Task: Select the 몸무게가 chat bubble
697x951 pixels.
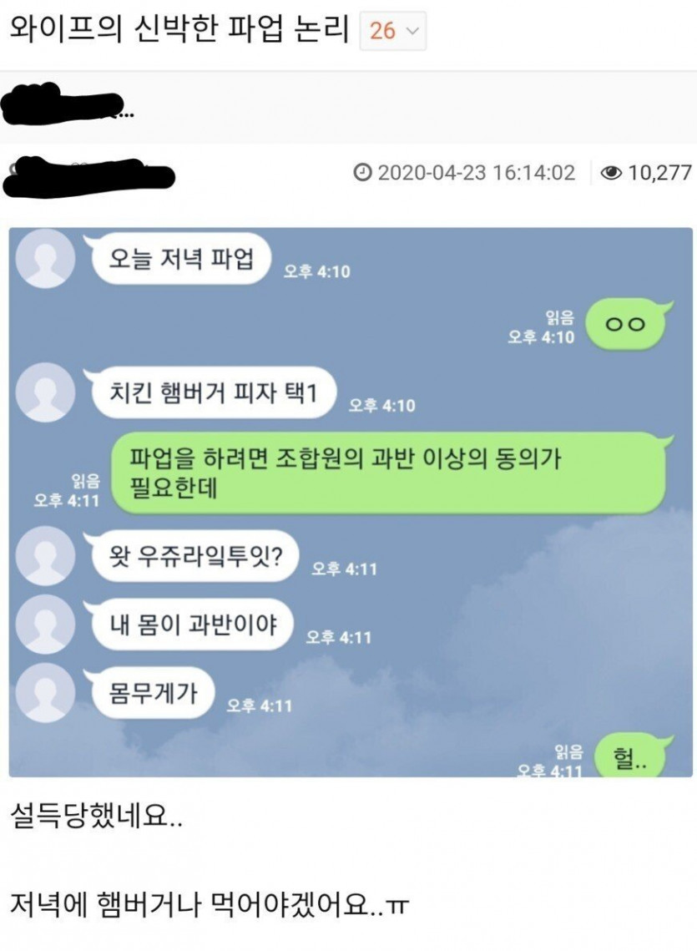Action: [153, 693]
